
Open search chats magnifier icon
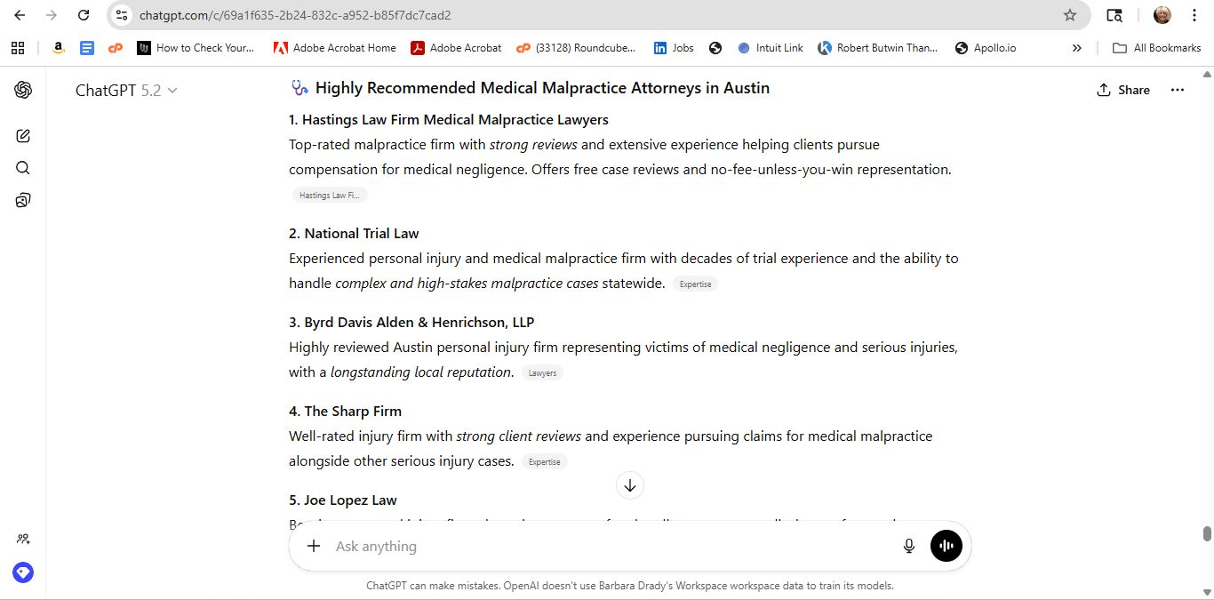pyautogui.click(x=23, y=168)
